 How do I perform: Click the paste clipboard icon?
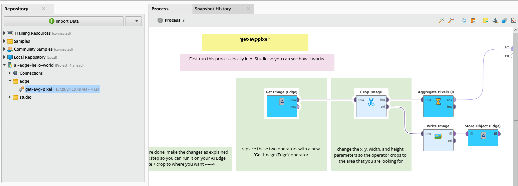click(x=473, y=20)
